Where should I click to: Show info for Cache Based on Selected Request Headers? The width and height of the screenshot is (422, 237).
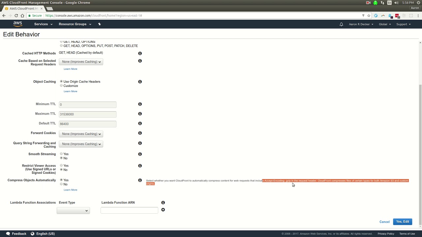tap(140, 61)
